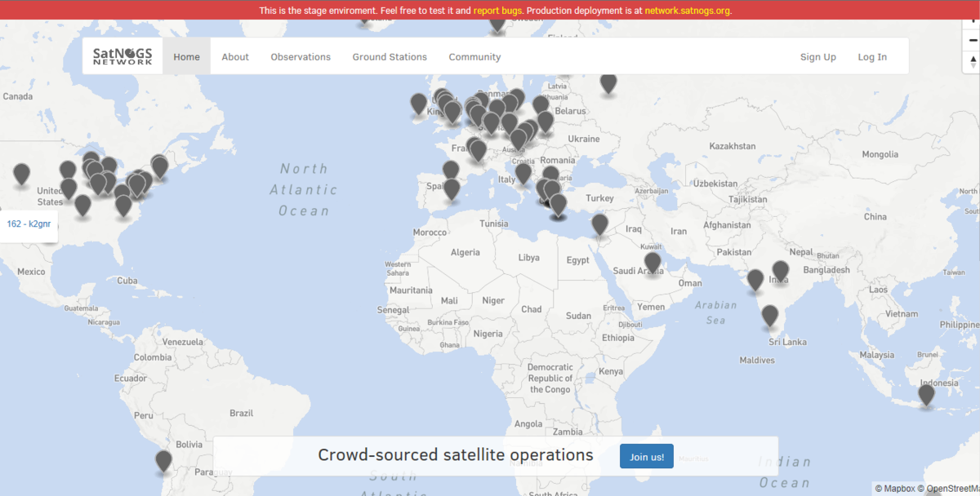This screenshot has height=496, width=980.
Task: Open the Community menu
Action: click(x=474, y=57)
